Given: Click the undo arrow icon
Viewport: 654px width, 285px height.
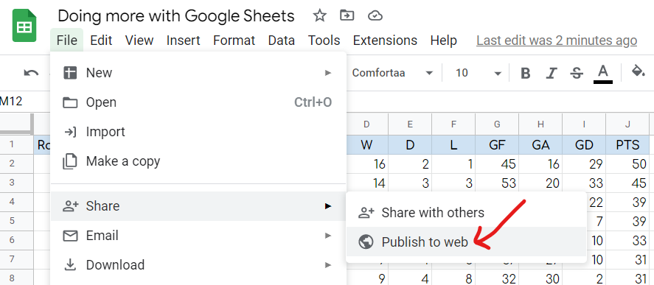Looking at the screenshot, I should [x=31, y=74].
